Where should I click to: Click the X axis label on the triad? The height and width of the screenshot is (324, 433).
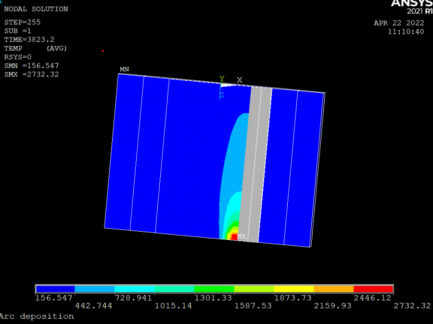pos(240,80)
